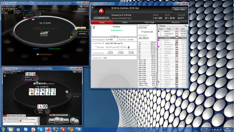Screen dimensions: 234x132
Task: Open Google Chrome from the taskbar
Action: coord(71,129)
